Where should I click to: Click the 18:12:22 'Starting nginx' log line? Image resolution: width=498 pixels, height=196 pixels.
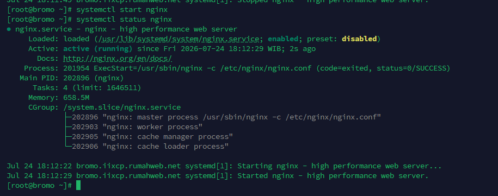(x=224, y=166)
